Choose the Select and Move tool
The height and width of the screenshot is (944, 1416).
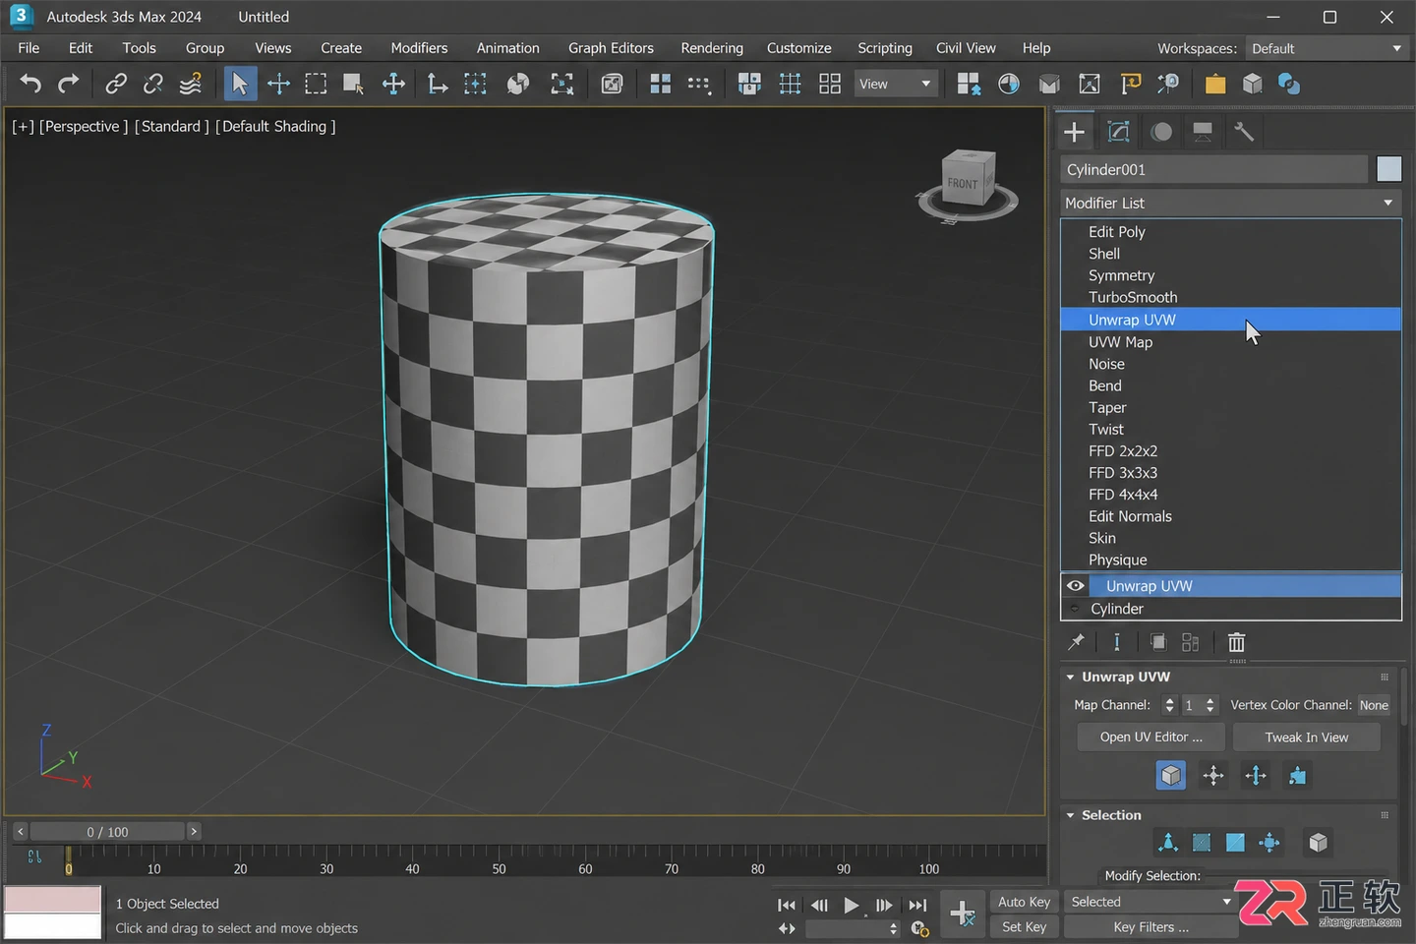278,85
